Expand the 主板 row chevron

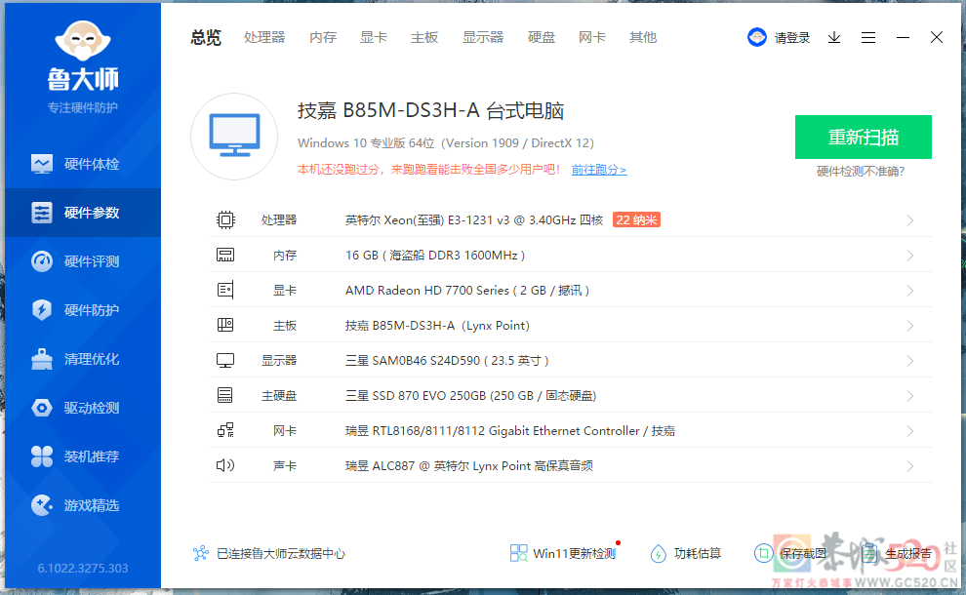tap(910, 326)
